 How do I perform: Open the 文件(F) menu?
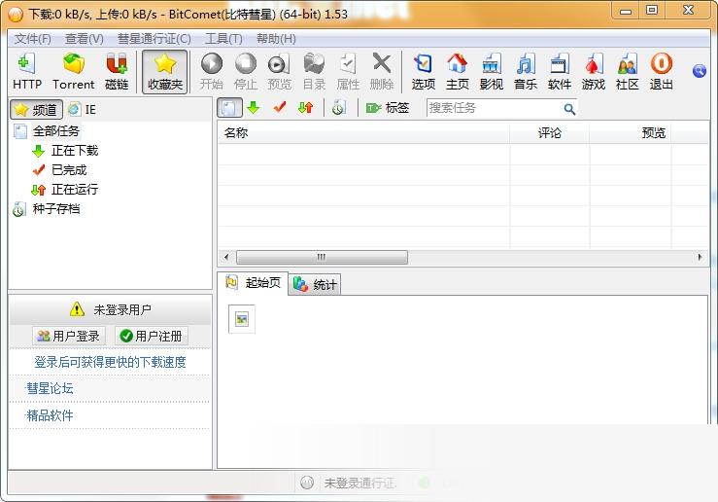[x=33, y=39]
